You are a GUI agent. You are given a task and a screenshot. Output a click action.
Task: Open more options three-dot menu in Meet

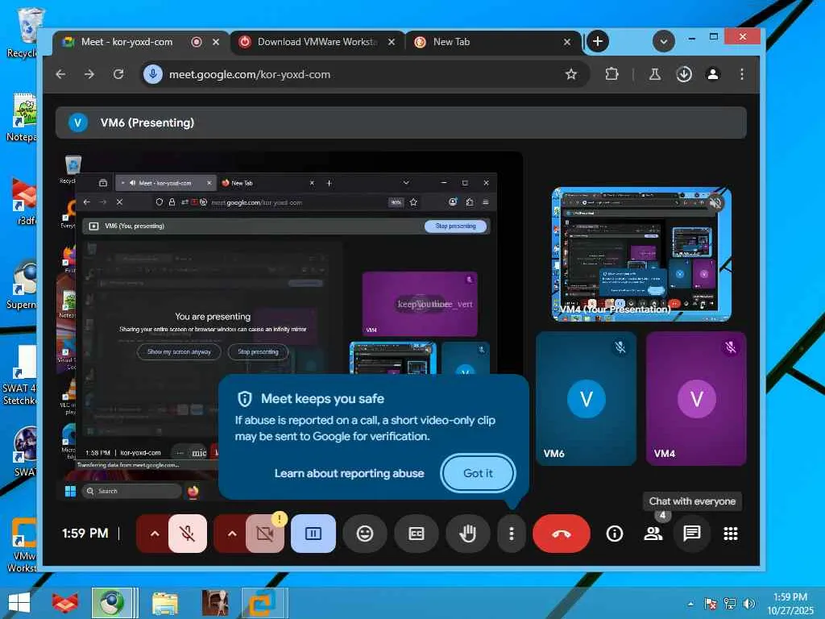[x=512, y=534]
